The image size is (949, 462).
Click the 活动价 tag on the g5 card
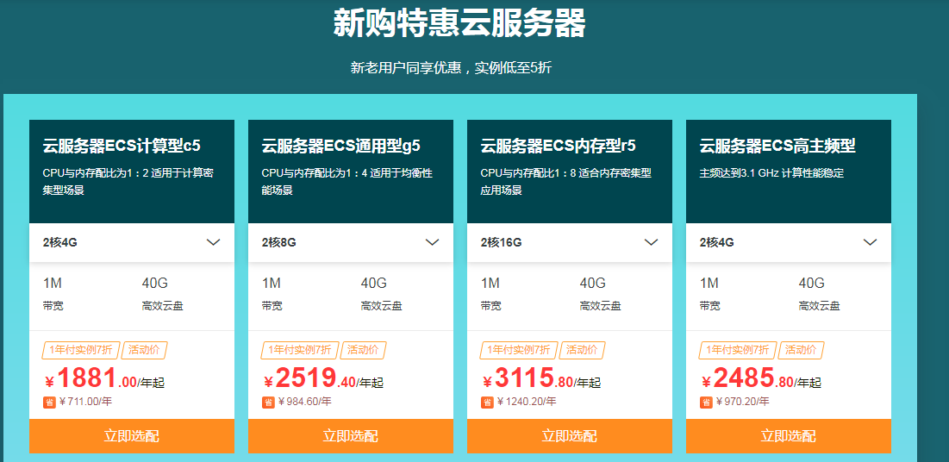364,350
